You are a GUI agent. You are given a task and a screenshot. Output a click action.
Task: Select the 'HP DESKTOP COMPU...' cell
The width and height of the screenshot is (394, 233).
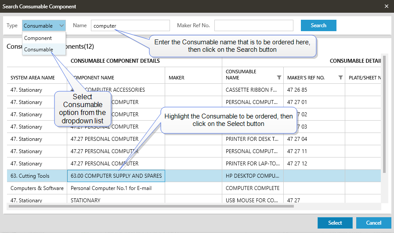coord(253,176)
